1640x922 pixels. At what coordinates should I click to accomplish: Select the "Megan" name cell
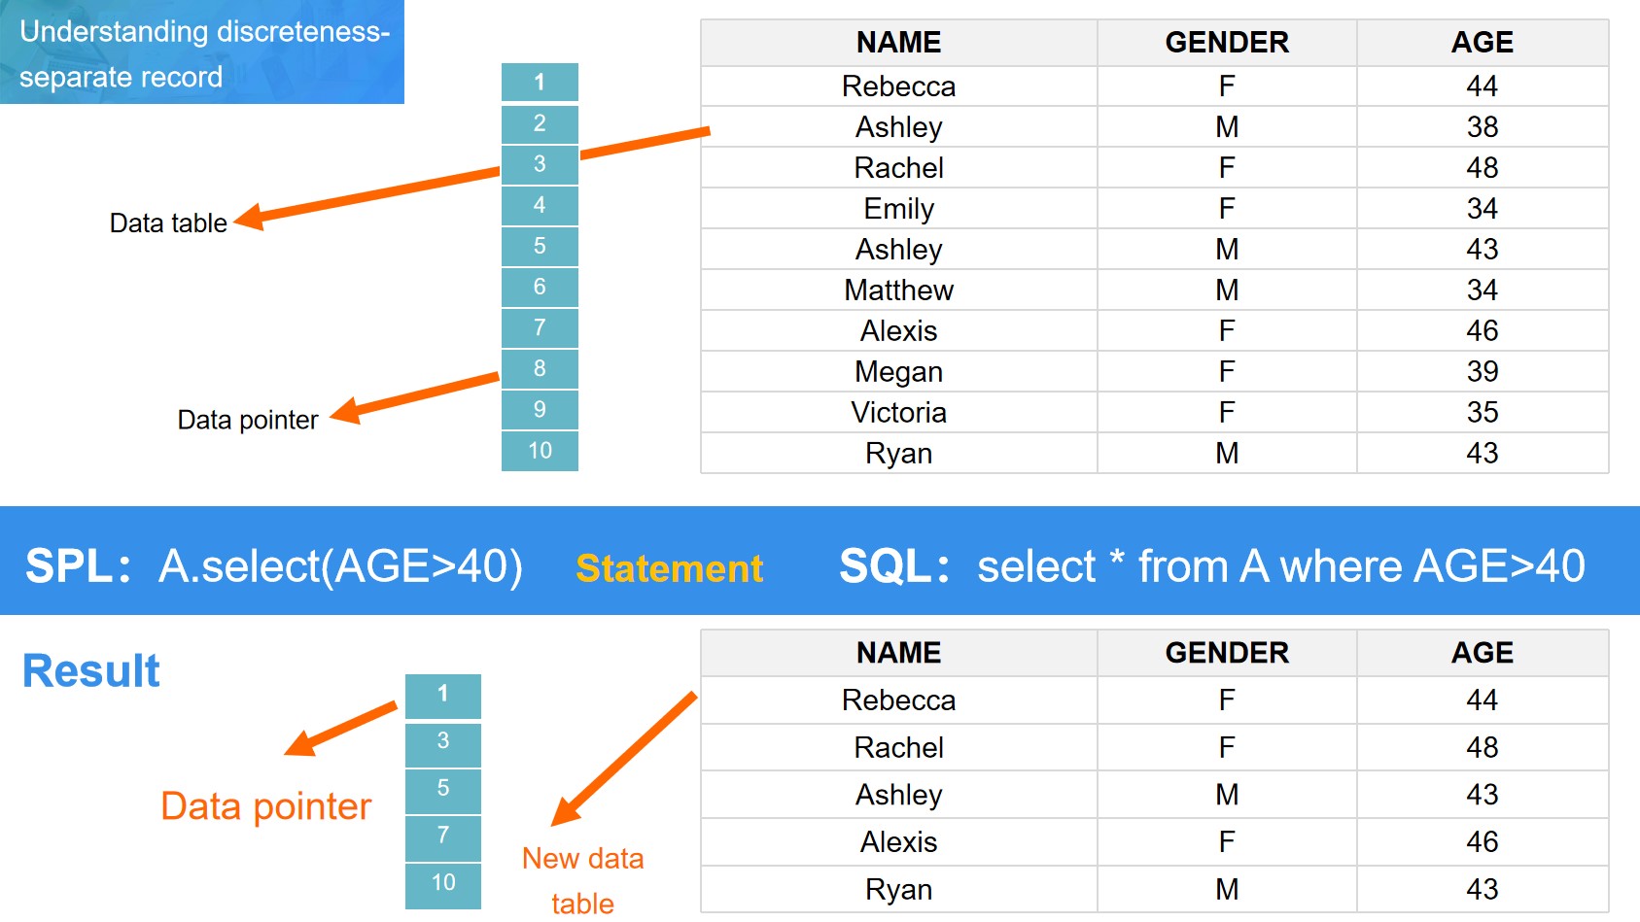pyautogui.click(x=898, y=372)
